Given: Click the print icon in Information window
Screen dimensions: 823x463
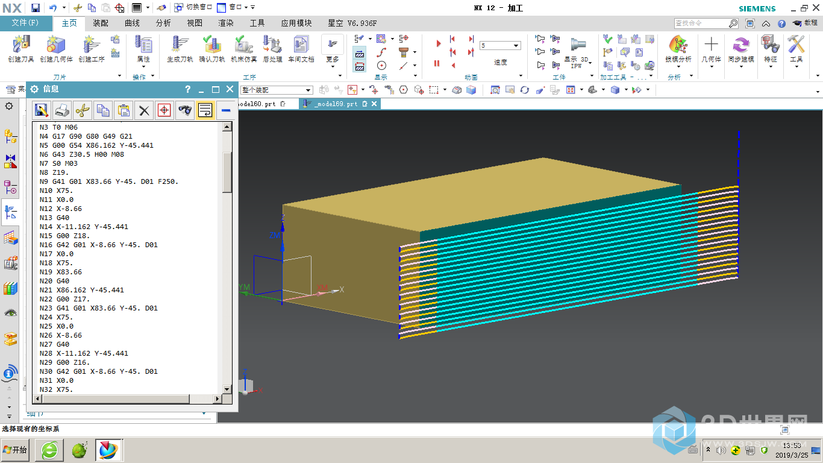Looking at the screenshot, I should 62,110.
